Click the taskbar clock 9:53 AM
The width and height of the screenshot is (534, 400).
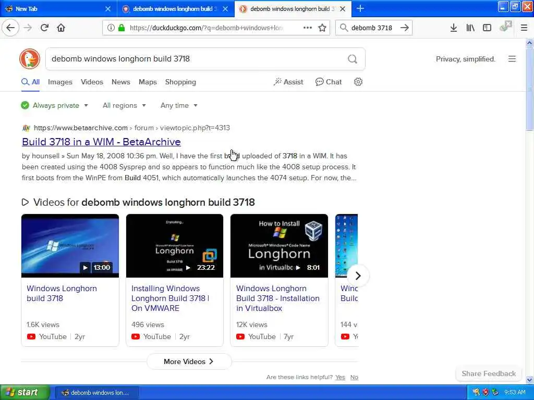click(515, 393)
